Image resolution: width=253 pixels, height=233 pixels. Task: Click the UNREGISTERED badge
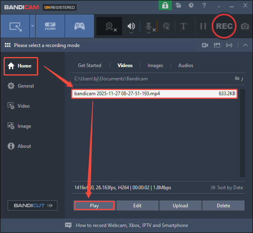point(59,7)
